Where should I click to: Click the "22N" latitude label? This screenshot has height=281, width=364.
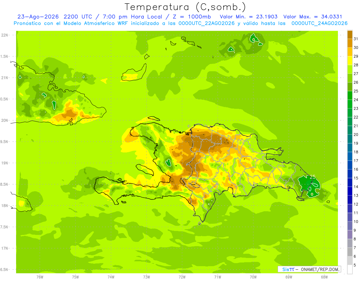click(5, 35)
